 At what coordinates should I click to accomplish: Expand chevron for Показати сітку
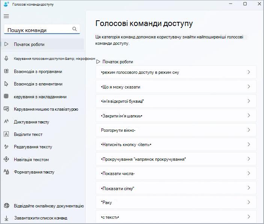point(249,188)
